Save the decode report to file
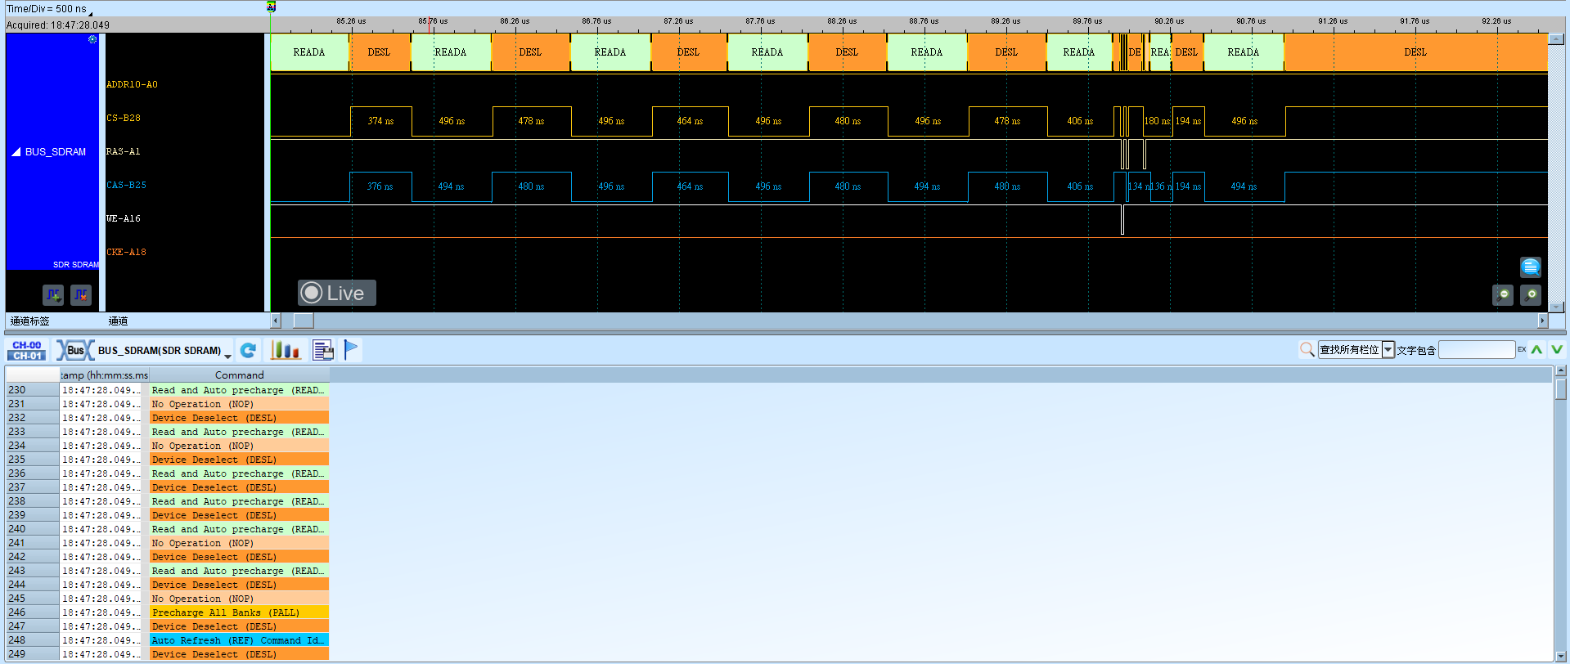 pyautogui.click(x=323, y=350)
